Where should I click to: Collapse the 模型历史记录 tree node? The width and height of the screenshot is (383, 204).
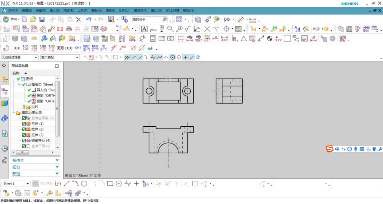point(14,113)
